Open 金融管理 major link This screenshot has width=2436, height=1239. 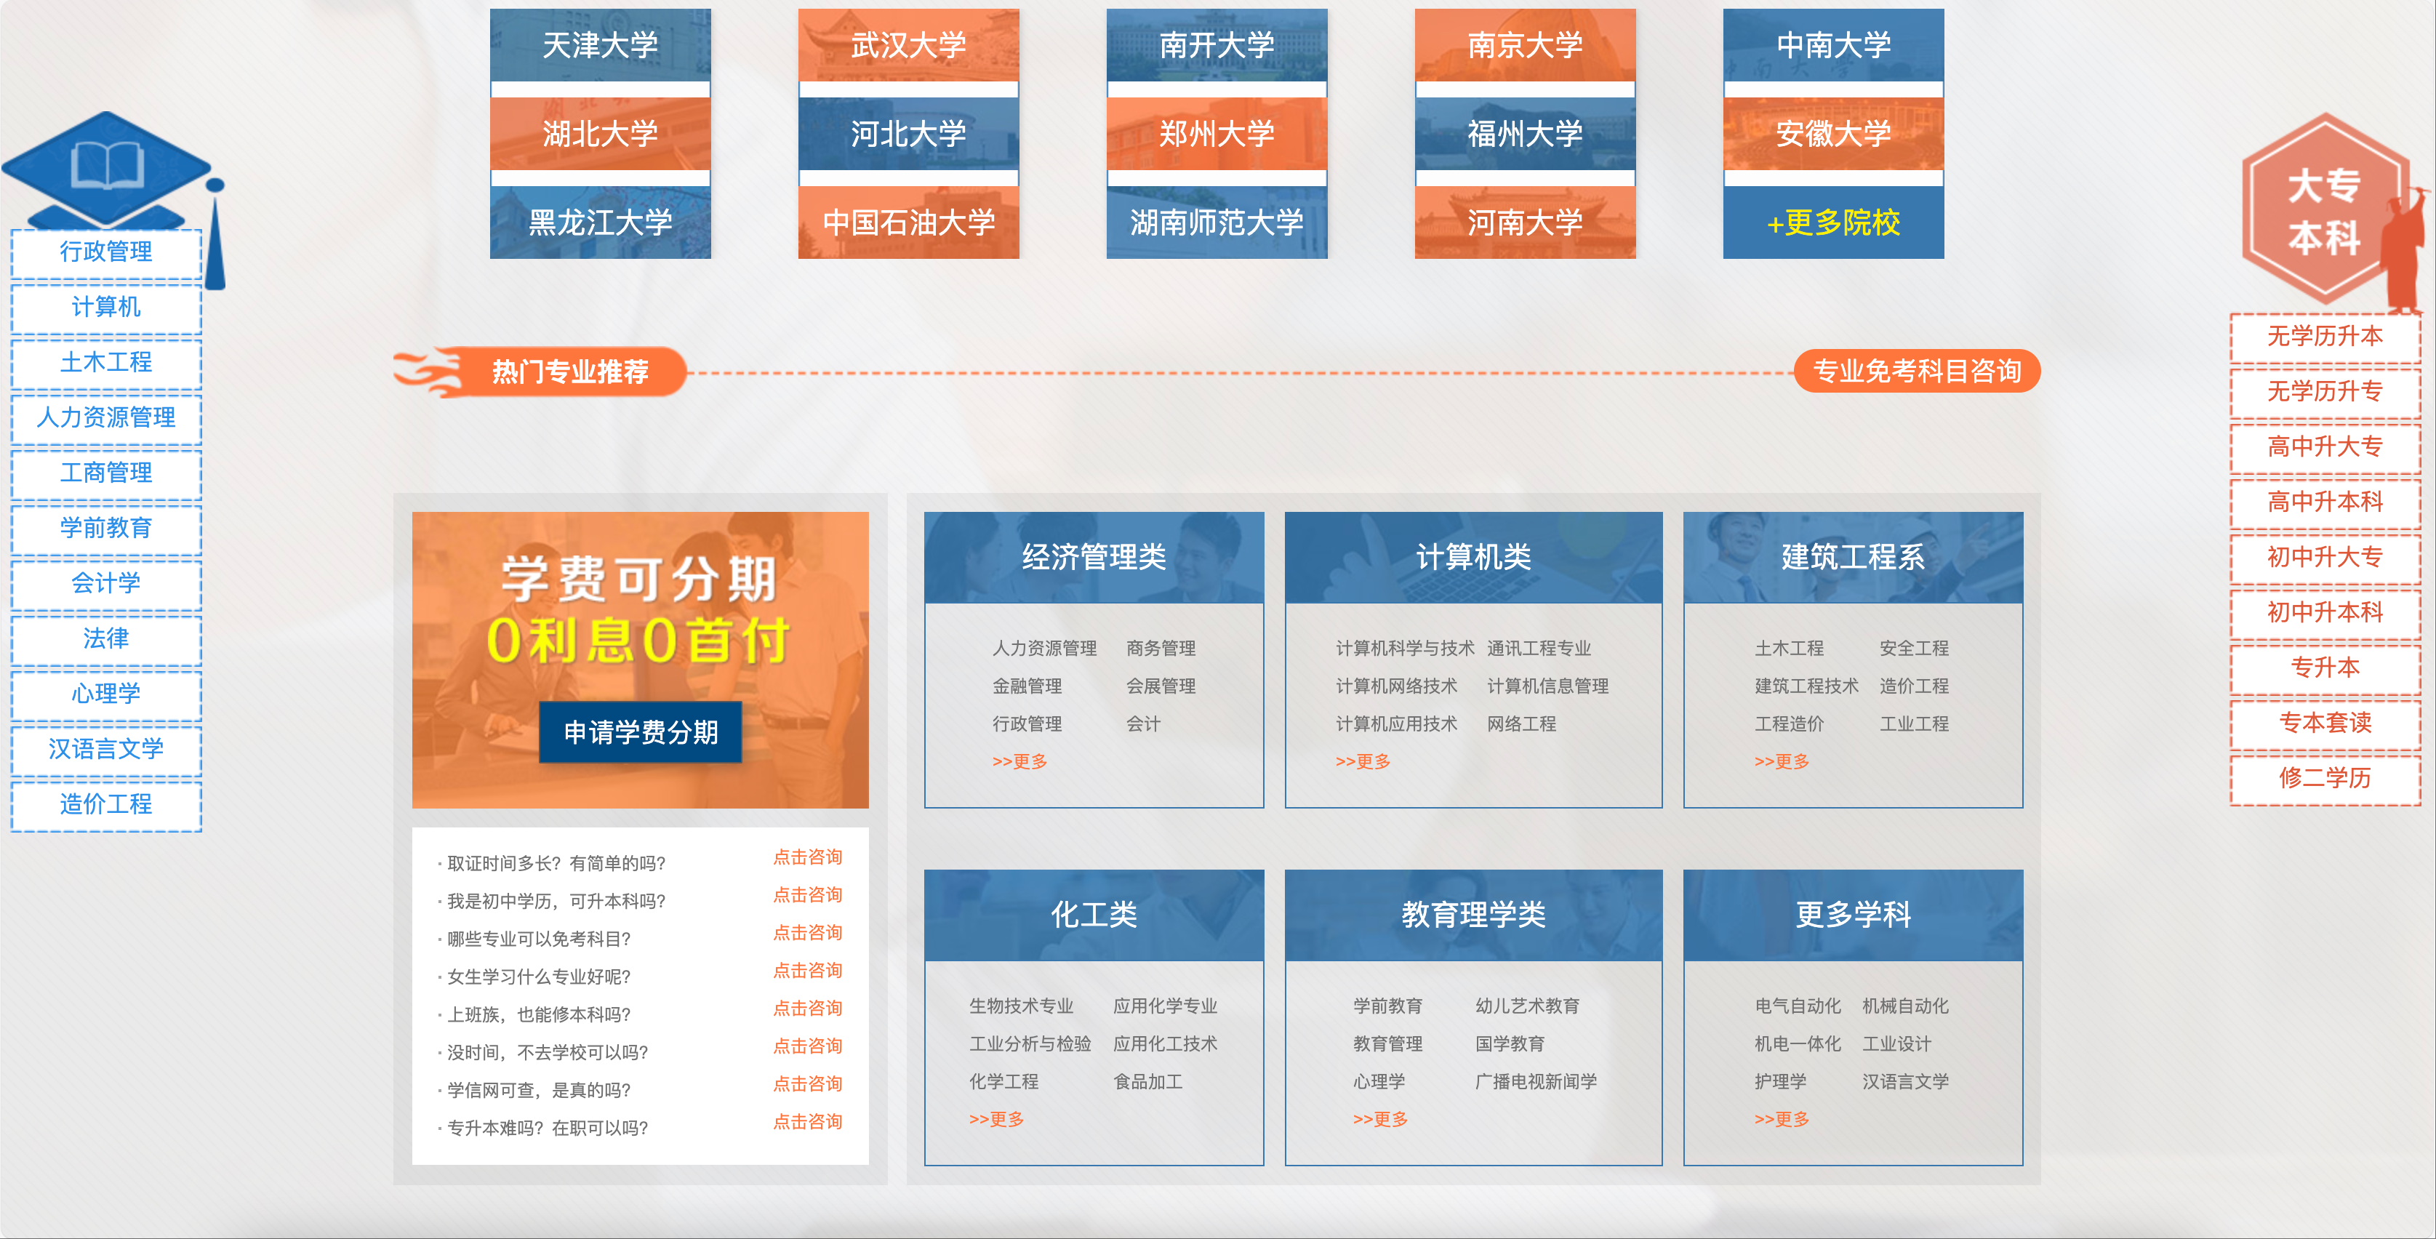1027,686
